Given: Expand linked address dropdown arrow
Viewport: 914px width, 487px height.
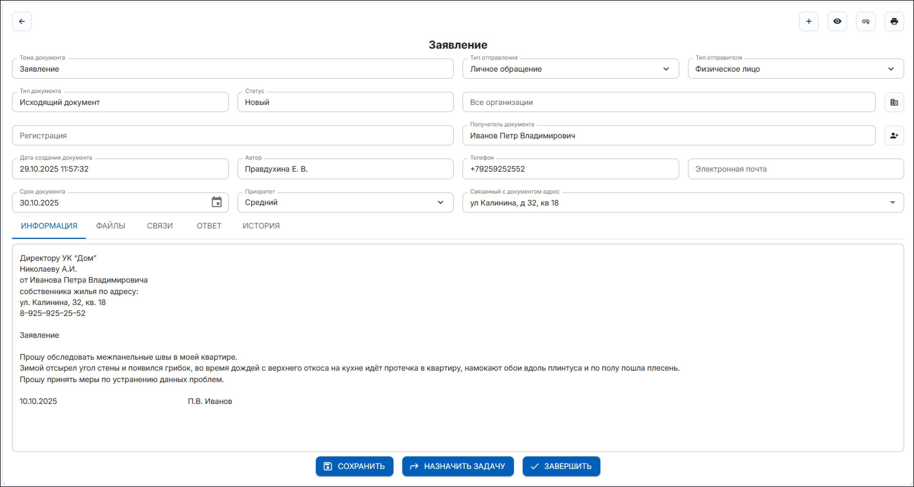Looking at the screenshot, I should click(x=892, y=202).
